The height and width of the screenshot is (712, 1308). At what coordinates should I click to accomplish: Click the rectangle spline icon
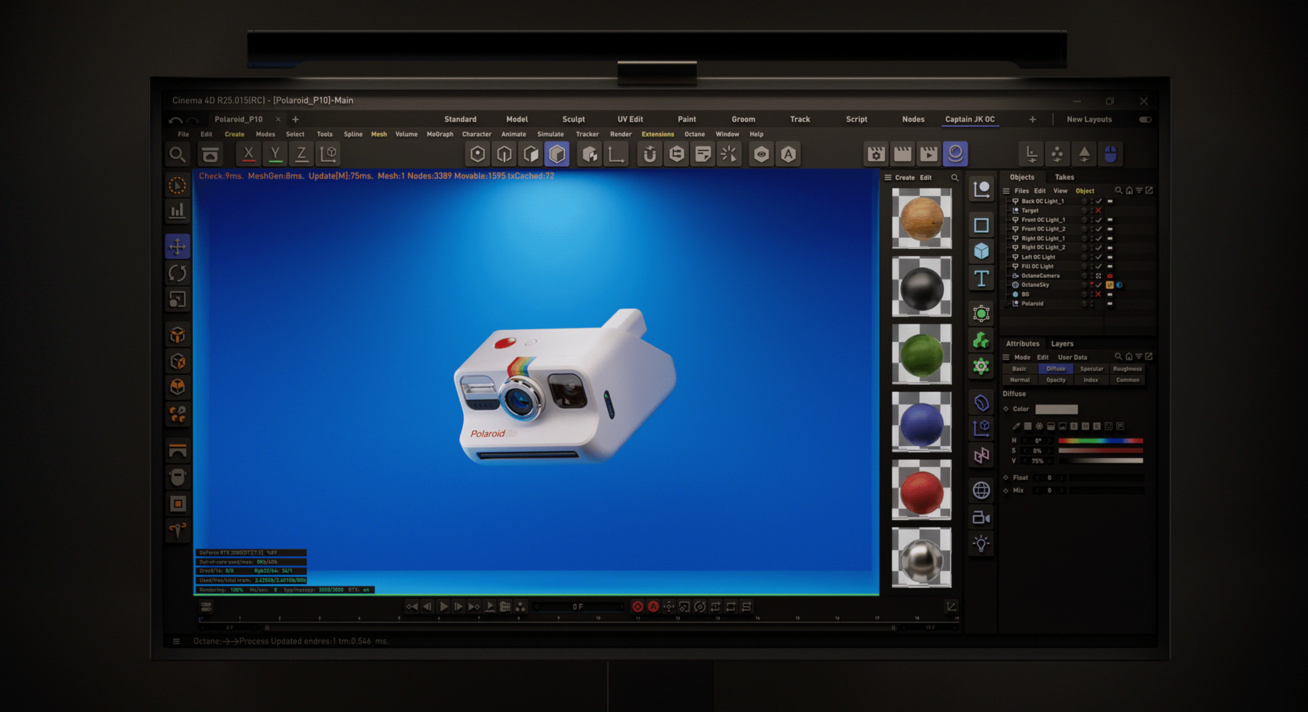[x=981, y=226]
